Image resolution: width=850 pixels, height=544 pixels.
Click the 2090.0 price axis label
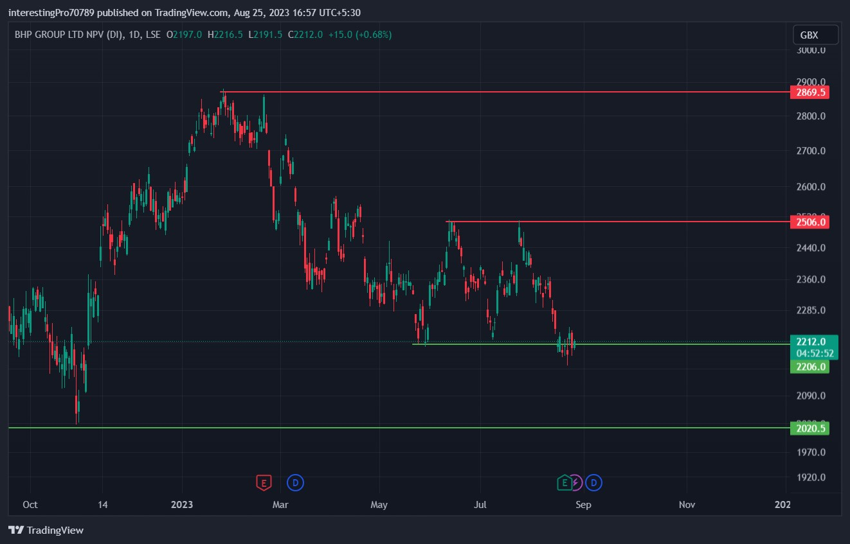[811, 396]
